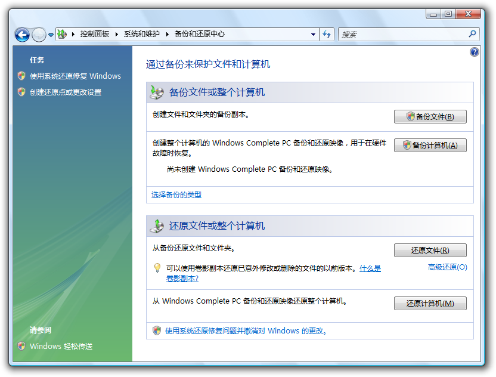The height and width of the screenshot is (377, 496).
Task: Click the text 尚未创建 Windows Complete PC 备份和还原映像。
Action: coord(250,169)
